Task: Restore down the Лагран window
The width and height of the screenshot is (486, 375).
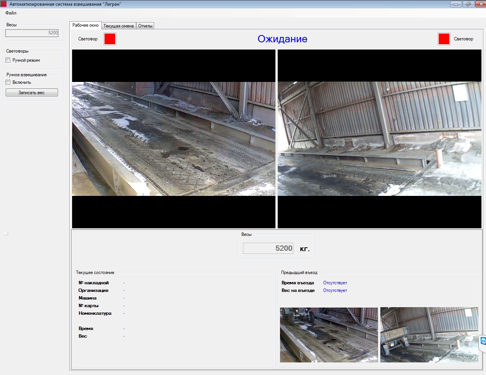Action: click(468, 4)
